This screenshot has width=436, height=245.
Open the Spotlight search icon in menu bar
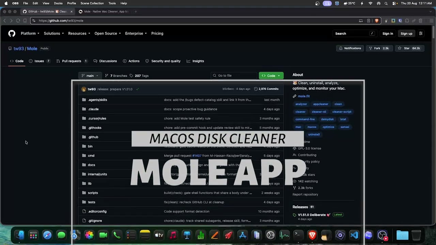click(x=386, y=3)
